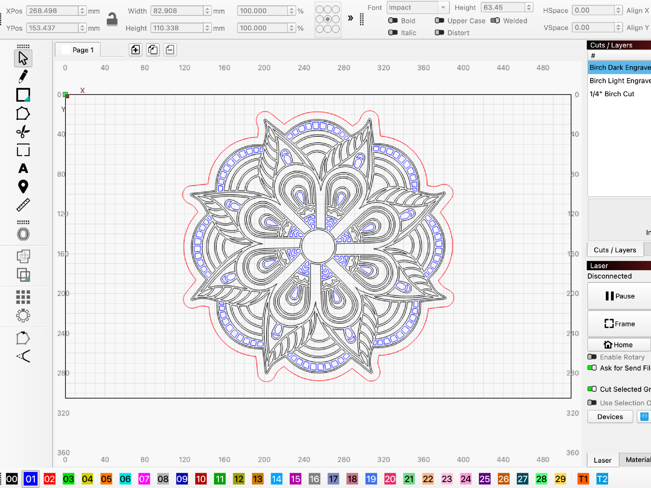Choose the Position Laser pin tool

[23, 187]
